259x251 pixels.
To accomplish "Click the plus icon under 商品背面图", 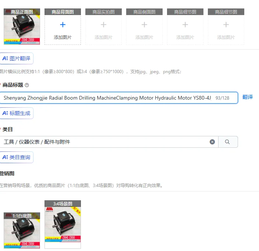I will (63, 25).
